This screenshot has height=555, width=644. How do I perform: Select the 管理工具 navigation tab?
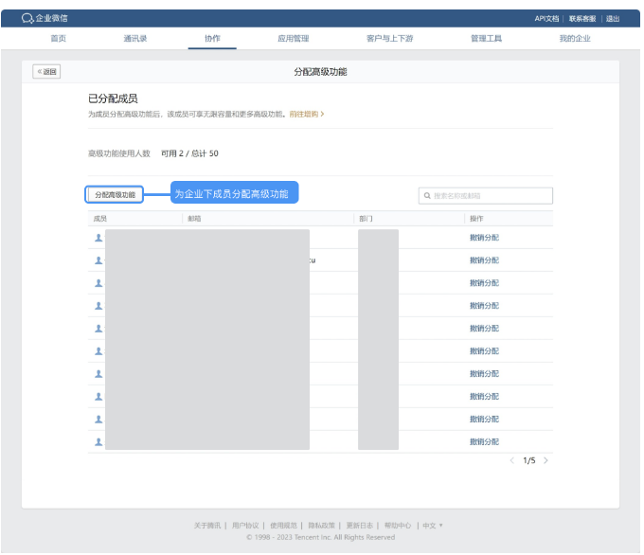coord(486,39)
